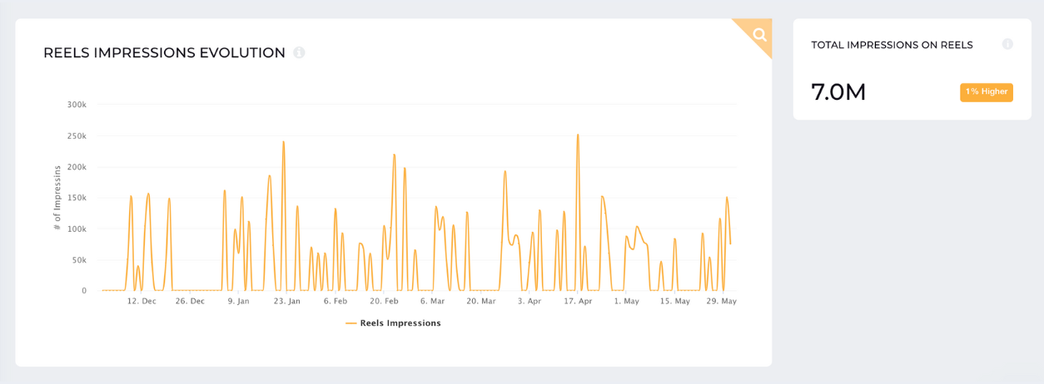Click the 26. Dec axis label
The width and height of the screenshot is (1044, 384).
(x=190, y=301)
